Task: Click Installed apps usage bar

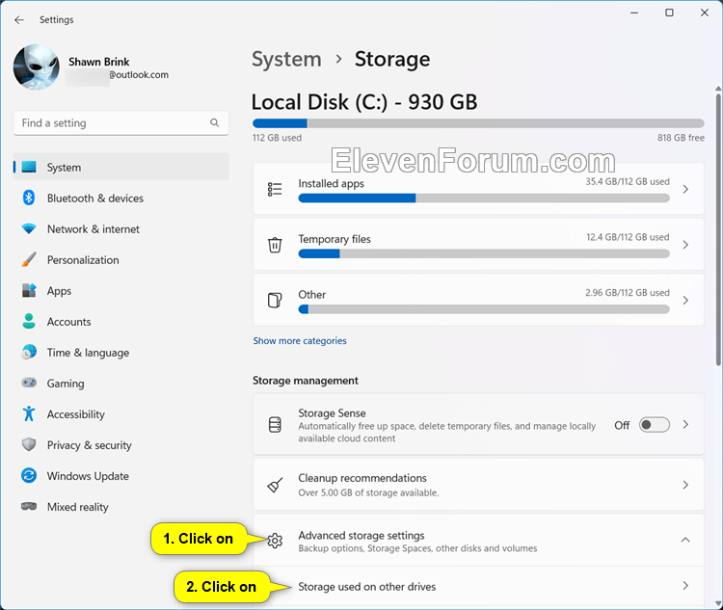Action: (x=484, y=199)
